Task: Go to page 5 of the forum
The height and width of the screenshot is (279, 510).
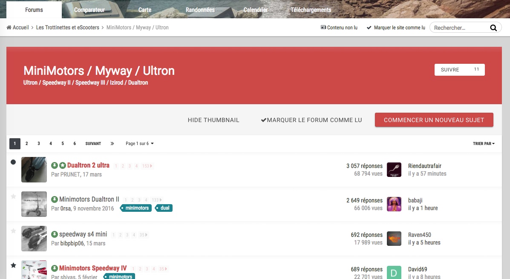Action: pyautogui.click(x=63, y=144)
